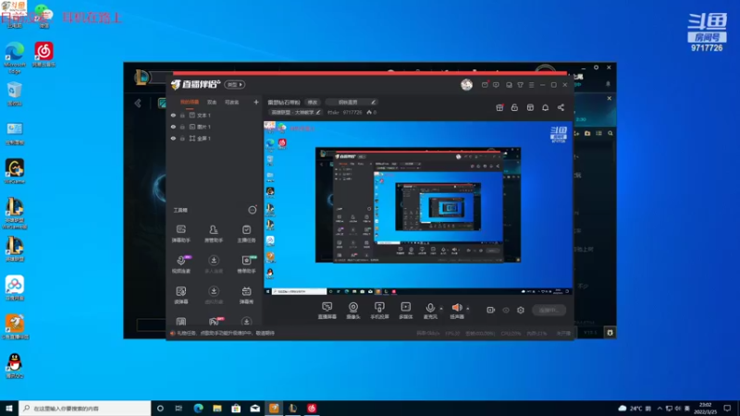Download the virtual avatar tool
The image size is (740, 416).
214,295
